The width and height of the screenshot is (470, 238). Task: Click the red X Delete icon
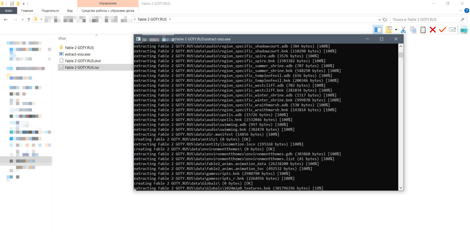click(x=433, y=30)
